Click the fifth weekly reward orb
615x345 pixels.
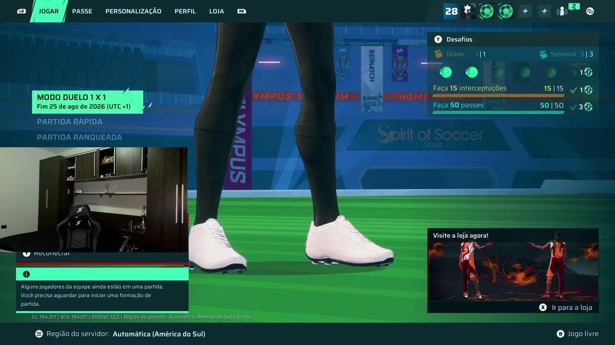(x=551, y=72)
